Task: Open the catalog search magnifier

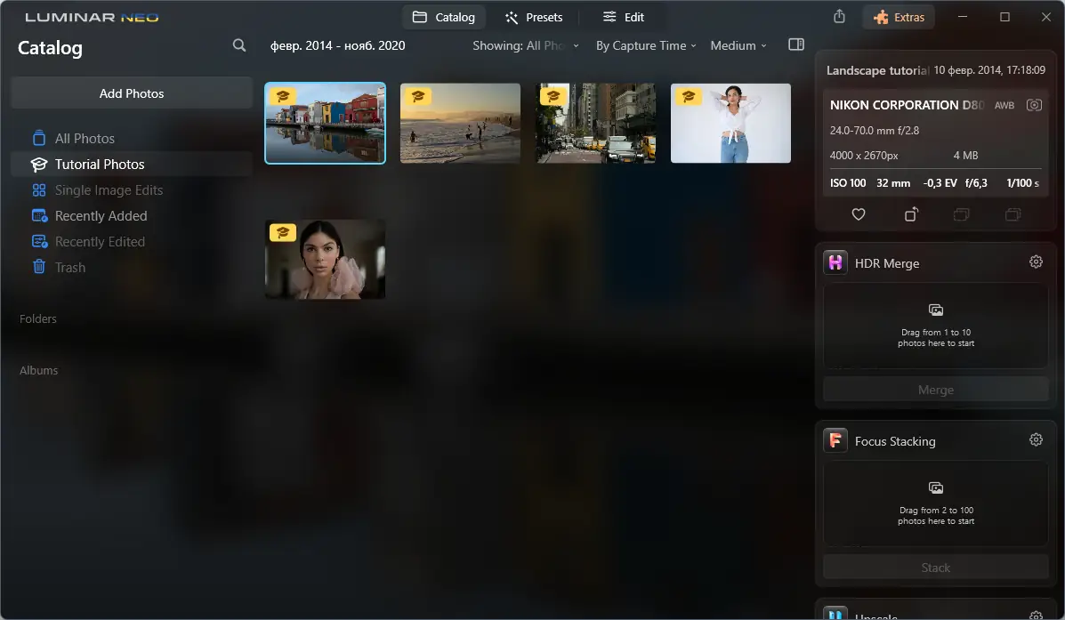Action: (x=239, y=45)
